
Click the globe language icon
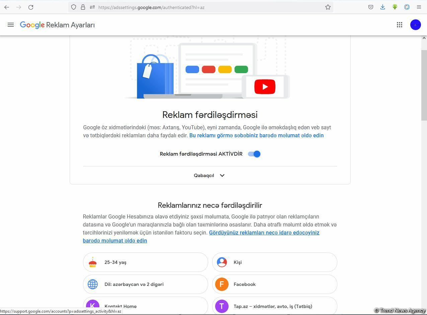click(x=93, y=284)
